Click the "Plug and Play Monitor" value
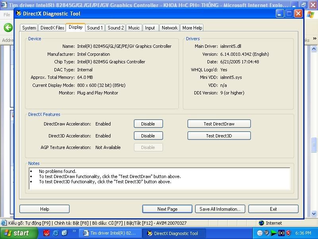Viewport: 318px width, 239px height. 97,93
